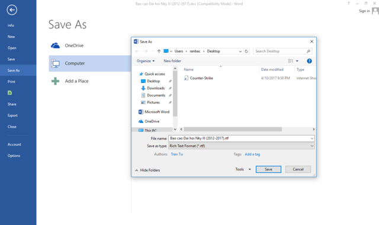Open Word Options
This screenshot has width=379, height=225.
point(14,156)
